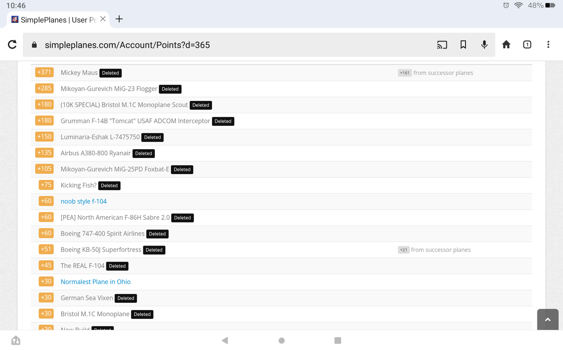Click the +161 successor planes badge
The width and height of the screenshot is (563, 351).
click(405, 73)
